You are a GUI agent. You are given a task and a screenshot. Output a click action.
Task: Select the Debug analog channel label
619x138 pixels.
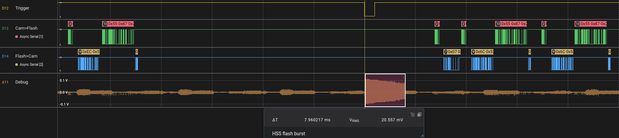(22, 82)
